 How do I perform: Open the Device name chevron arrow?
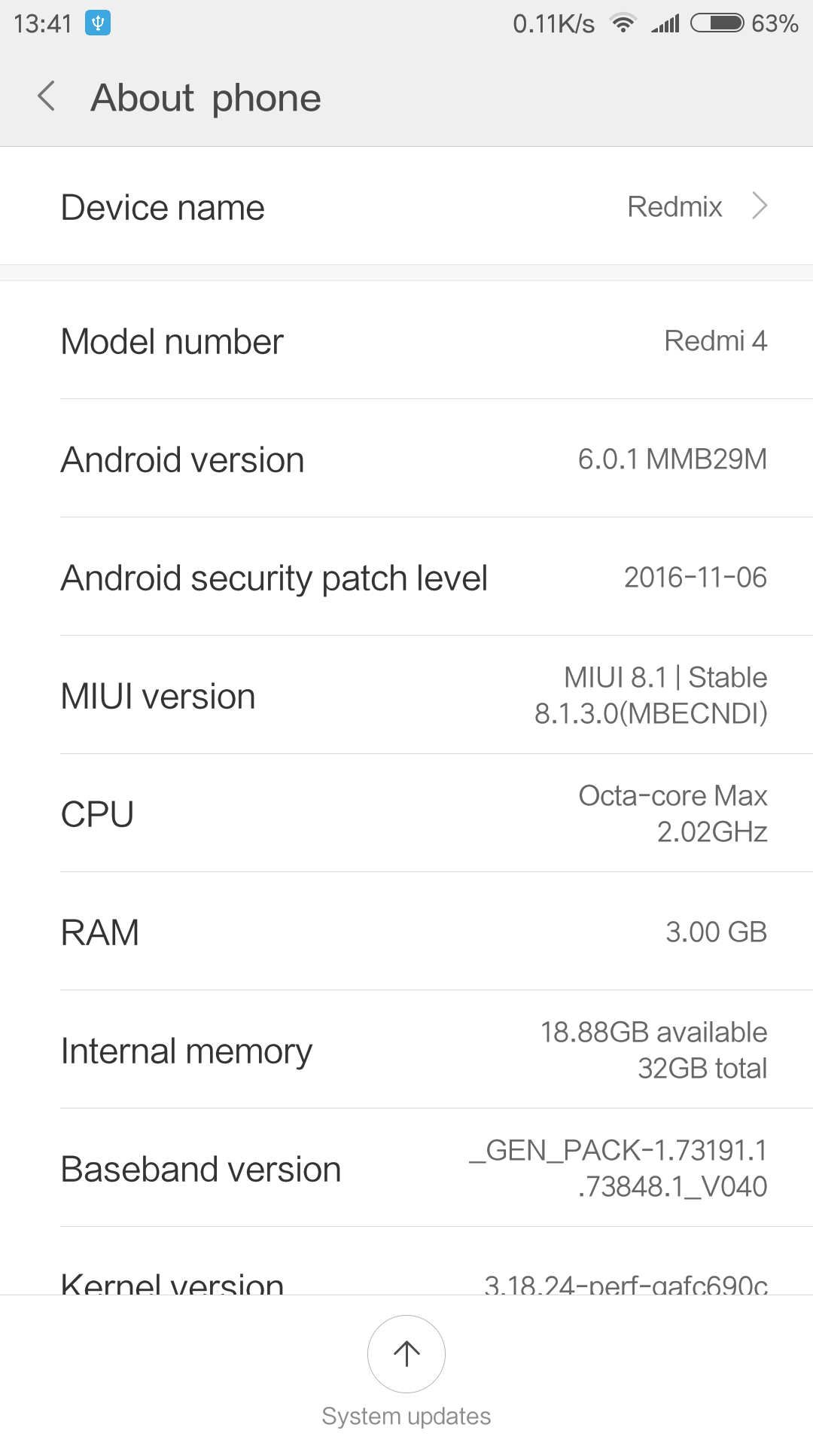tap(760, 206)
